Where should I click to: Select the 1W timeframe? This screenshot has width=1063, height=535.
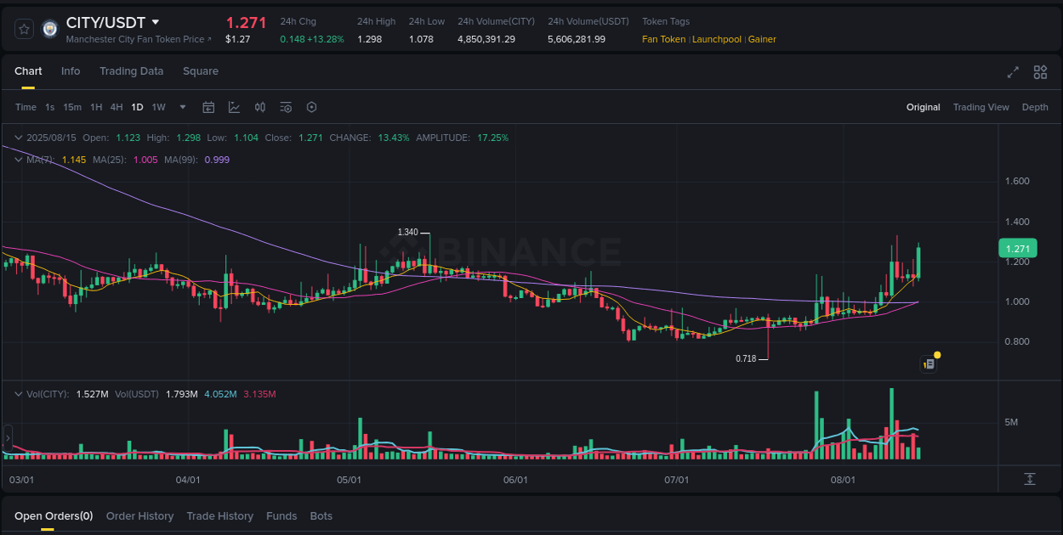tap(158, 107)
